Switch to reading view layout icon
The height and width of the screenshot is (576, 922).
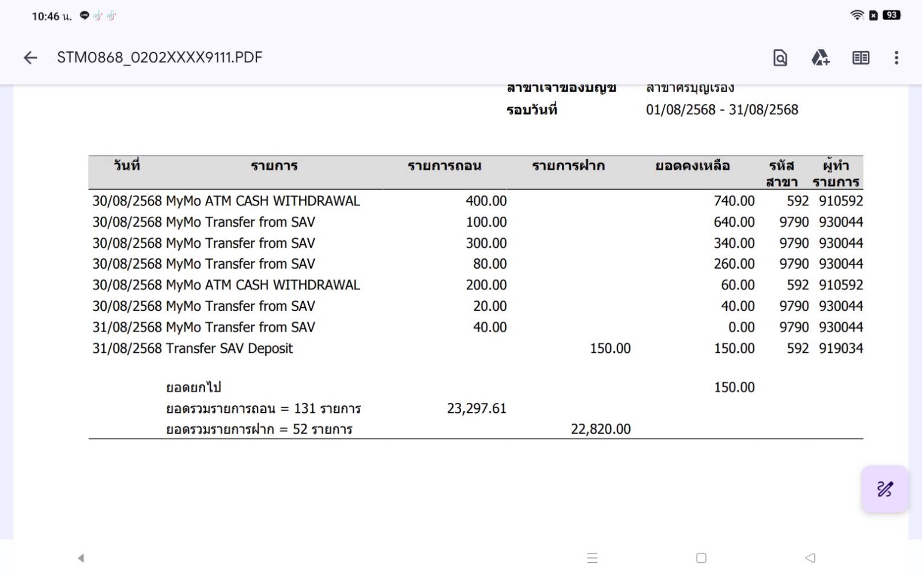coord(860,58)
